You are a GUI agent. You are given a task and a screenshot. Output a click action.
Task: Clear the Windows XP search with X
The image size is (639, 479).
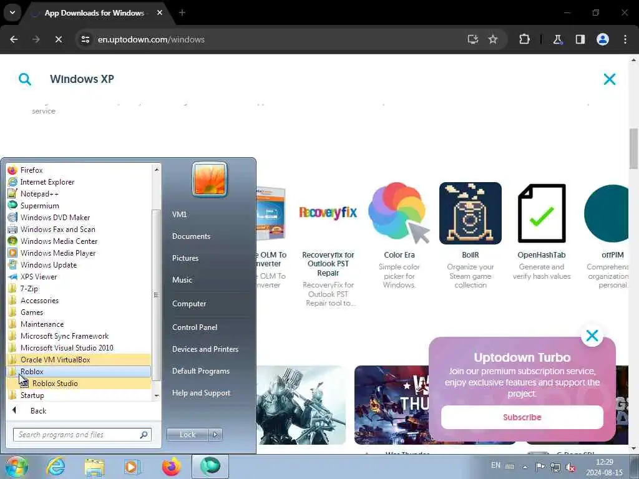(610, 79)
